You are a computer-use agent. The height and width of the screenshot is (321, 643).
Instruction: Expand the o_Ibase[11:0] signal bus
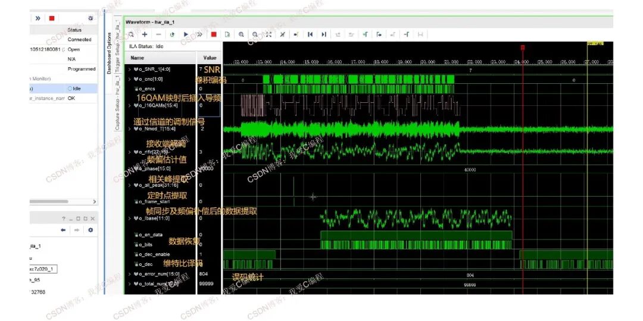tap(130, 218)
